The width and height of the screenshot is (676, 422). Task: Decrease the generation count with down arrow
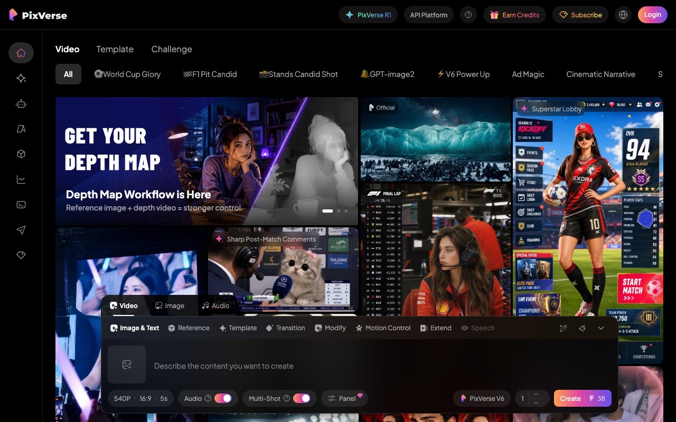point(536,402)
